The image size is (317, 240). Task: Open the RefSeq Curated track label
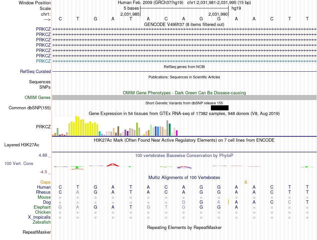click(35, 72)
